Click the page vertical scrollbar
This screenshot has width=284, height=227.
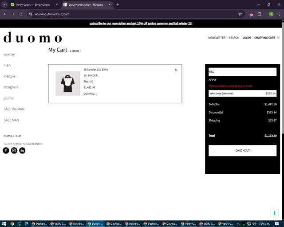(x=283, y=78)
